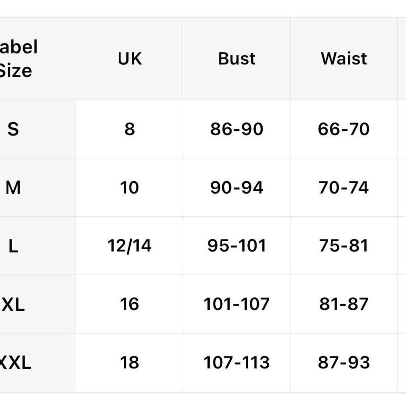Click the bust 86-90 cell
This screenshot has width=406, height=406.
[237, 129]
